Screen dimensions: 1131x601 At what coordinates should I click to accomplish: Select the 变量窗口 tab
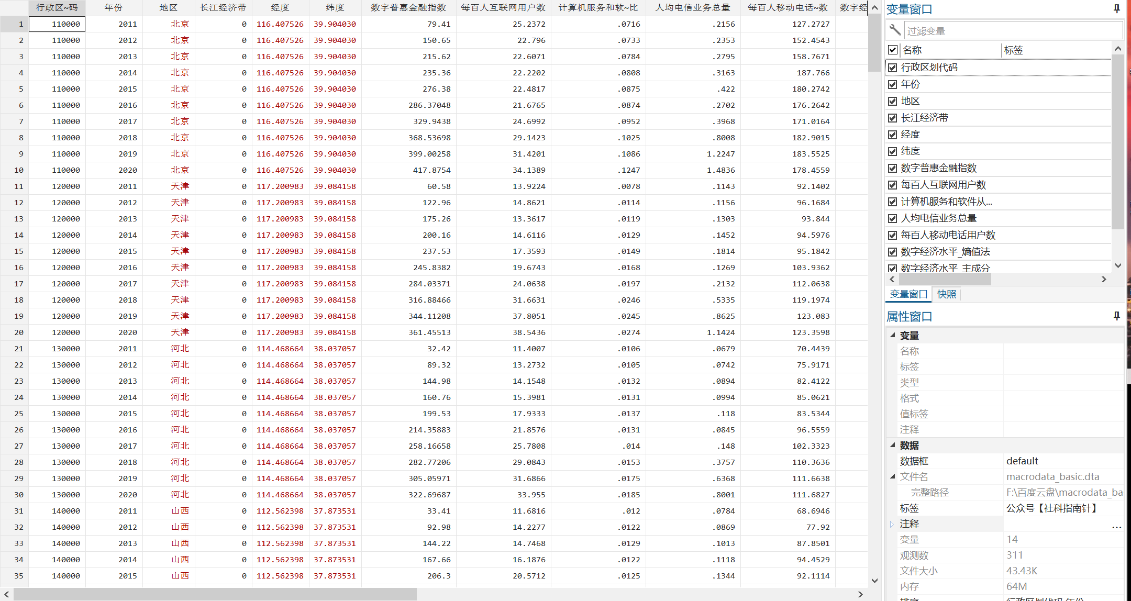pyautogui.click(x=908, y=294)
